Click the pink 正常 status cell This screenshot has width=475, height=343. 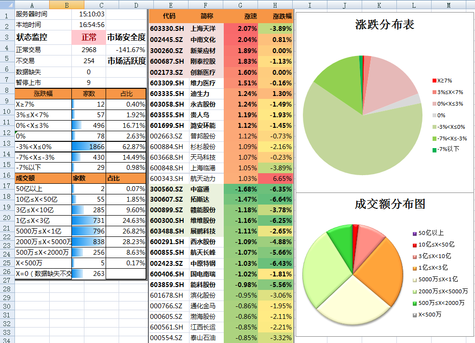tap(88, 36)
